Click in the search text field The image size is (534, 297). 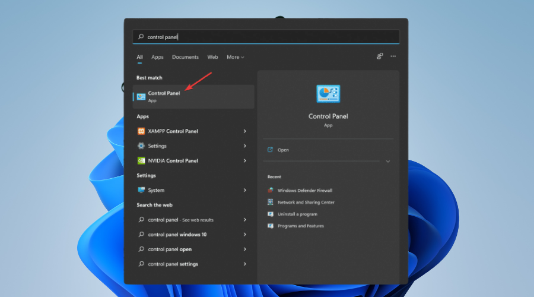click(266, 37)
